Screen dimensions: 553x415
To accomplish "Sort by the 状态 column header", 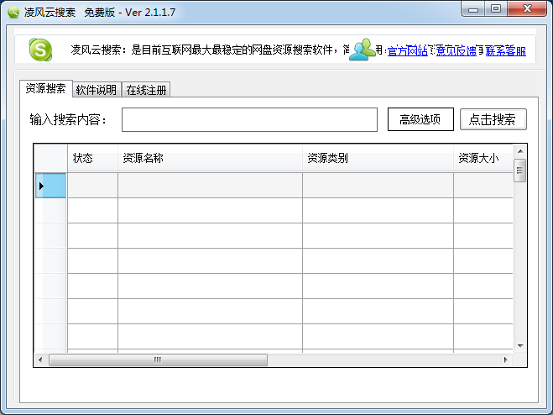I will tap(92, 158).
